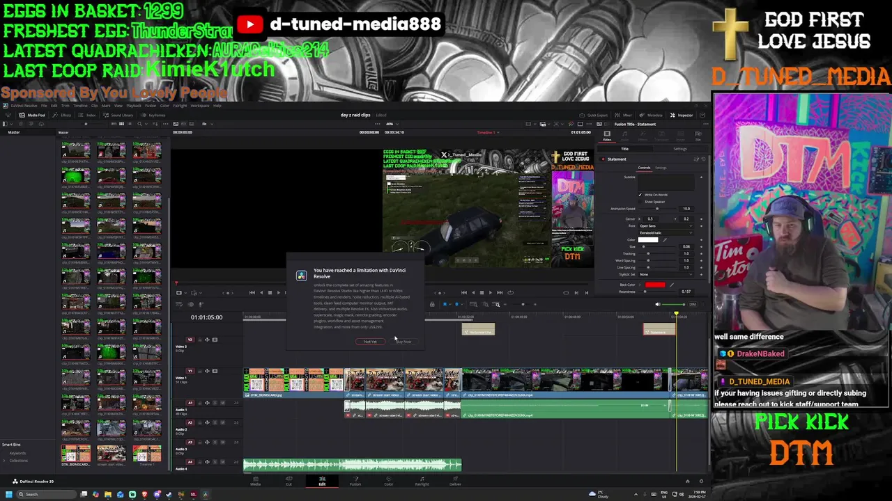
Task: Open the Mixer panel
Action: tap(624, 115)
